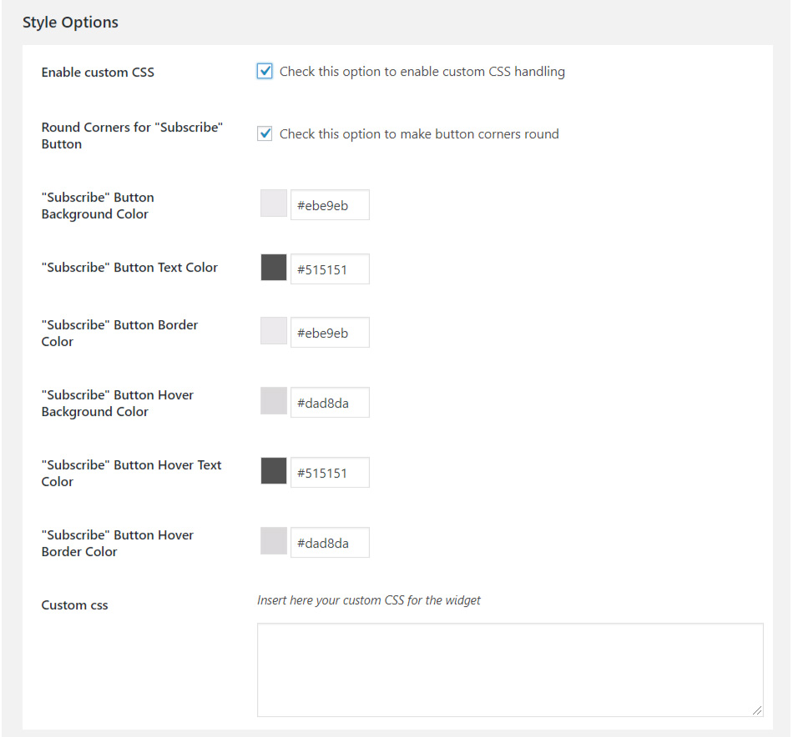This screenshot has height=737, width=793.
Task: Open the Button Hover Text Color swatch
Action: (x=274, y=471)
